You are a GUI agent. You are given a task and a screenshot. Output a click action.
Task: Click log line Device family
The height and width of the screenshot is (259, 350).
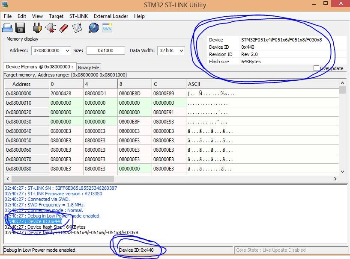[x=71, y=233]
